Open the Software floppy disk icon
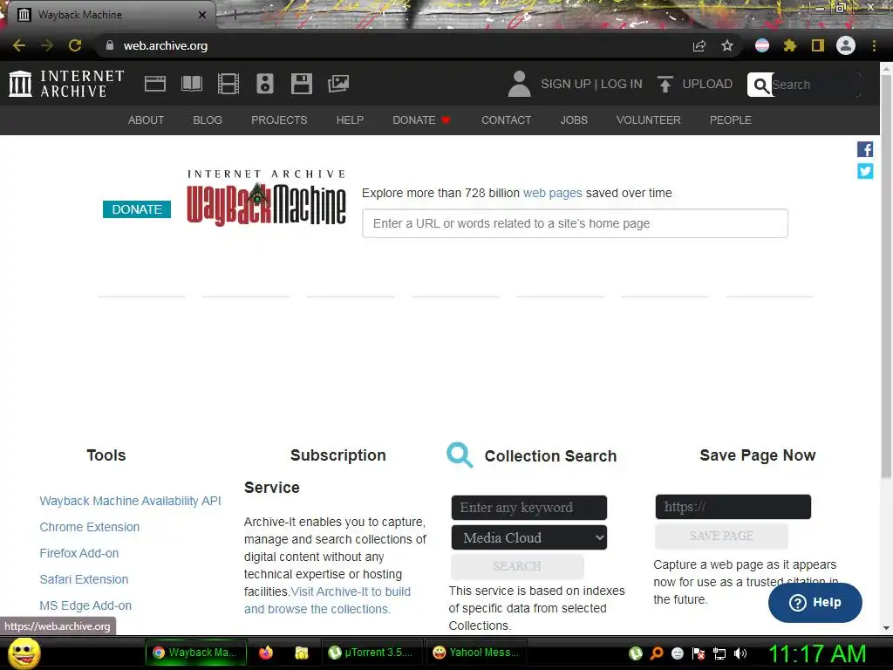 point(301,84)
